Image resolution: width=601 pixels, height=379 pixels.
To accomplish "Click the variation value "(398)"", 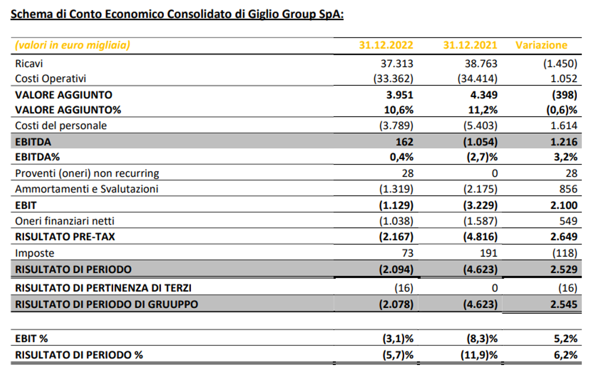I will click(x=564, y=95).
